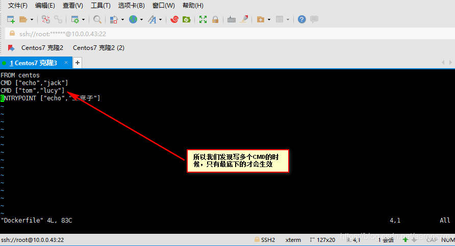Image resolution: width=455 pixels, height=246 pixels.
Task: Open the 文件(F) menu
Action: click(18, 6)
